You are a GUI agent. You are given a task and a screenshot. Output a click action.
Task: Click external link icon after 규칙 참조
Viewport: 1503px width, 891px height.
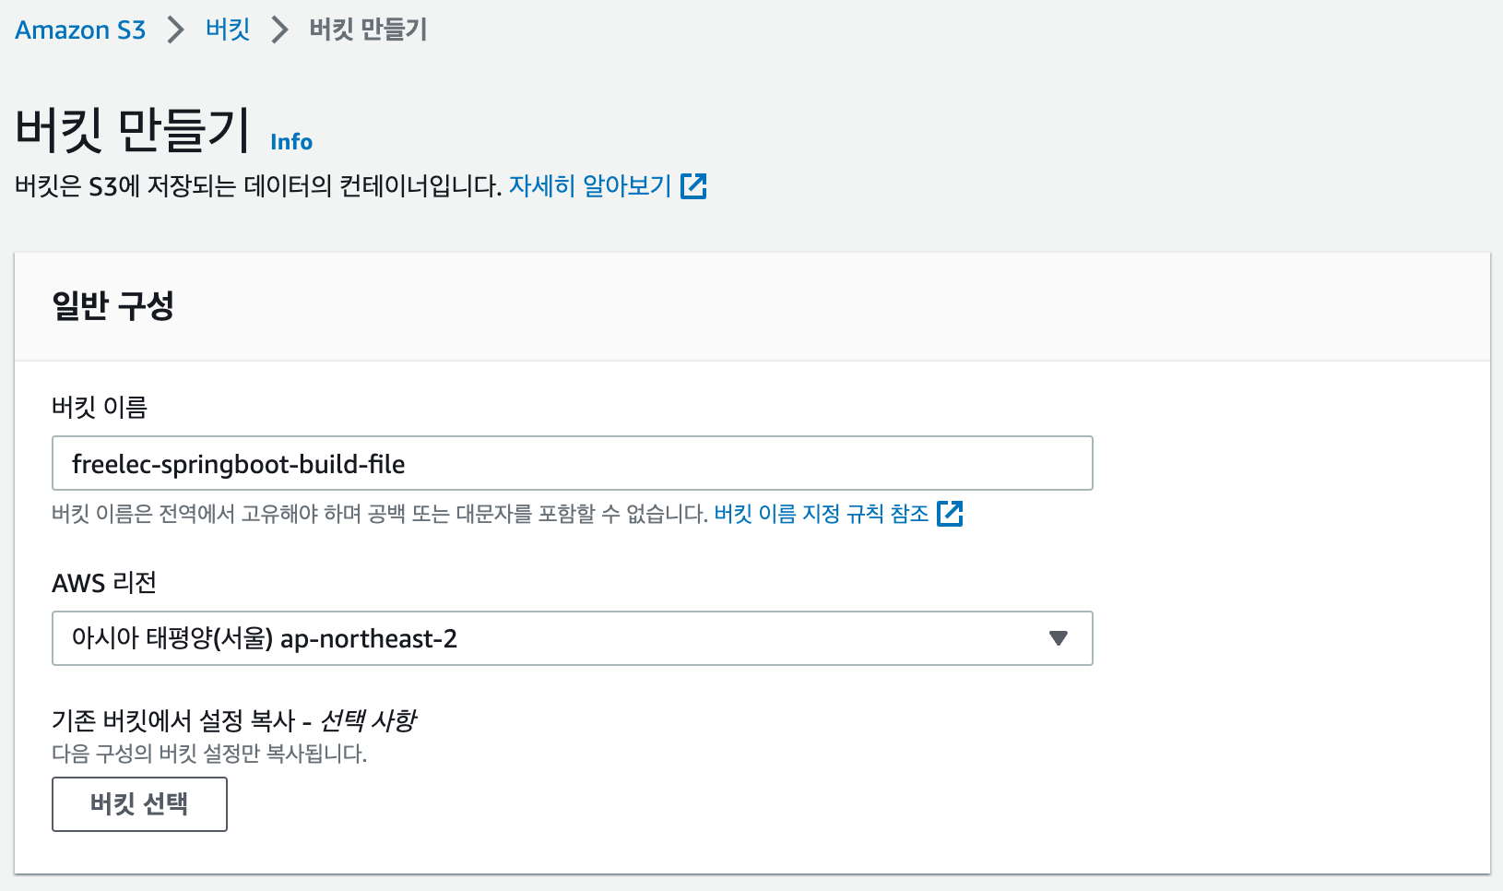pyautogui.click(x=950, y=514)
